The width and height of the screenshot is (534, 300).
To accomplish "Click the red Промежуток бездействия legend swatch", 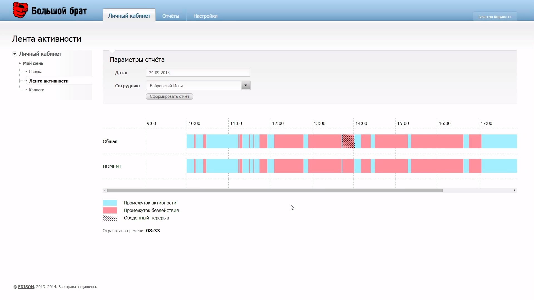I will pos(110,210).
